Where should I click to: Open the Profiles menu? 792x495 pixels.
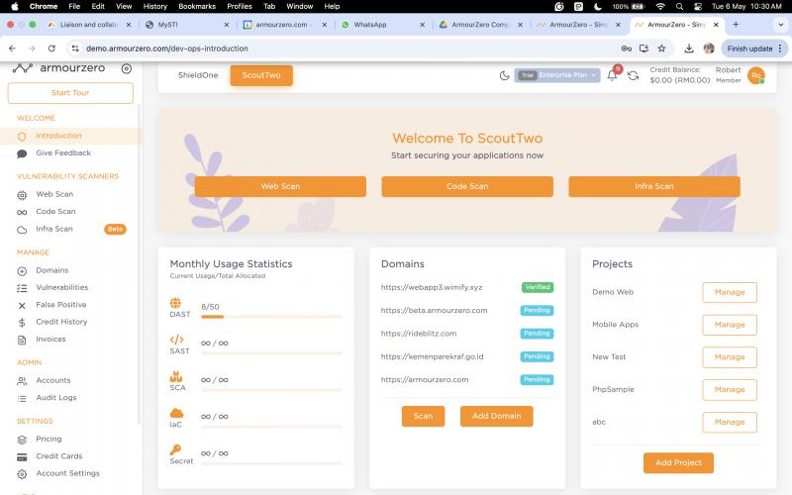click(x=240, y=7)
